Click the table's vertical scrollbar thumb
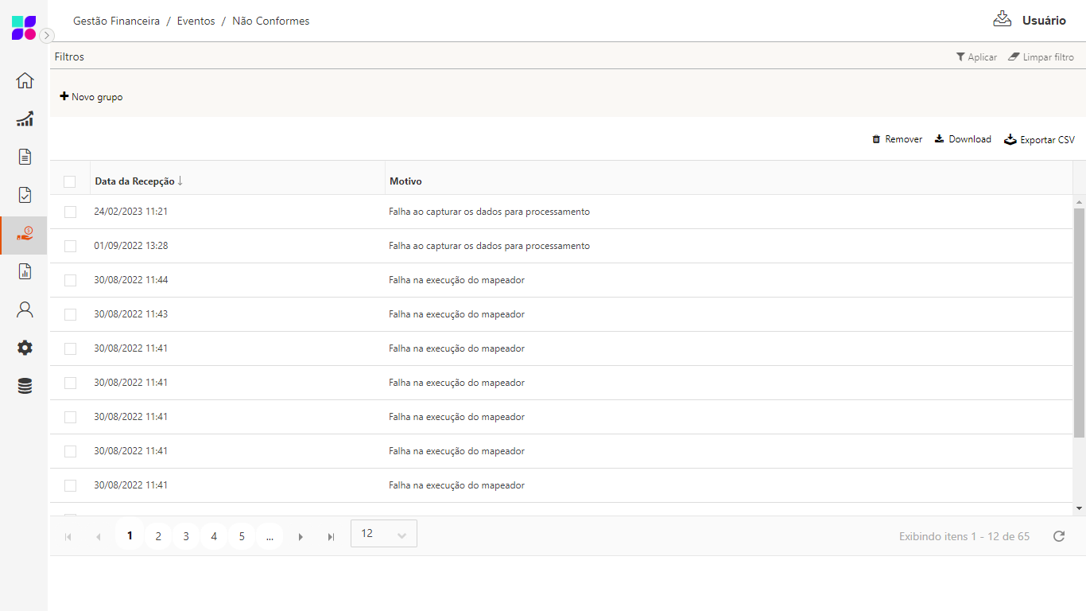The width and height of the screenshot is (1086, 611). (1079, 322)
